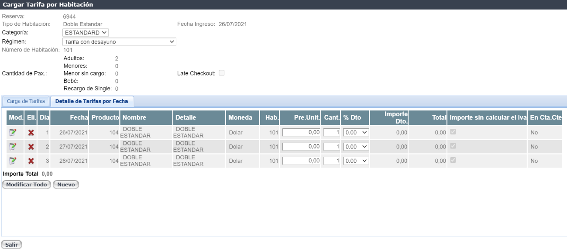Click the En Cta.Cte column header
The height and width of the screenshot is (251, 567).
pos(545,117)
